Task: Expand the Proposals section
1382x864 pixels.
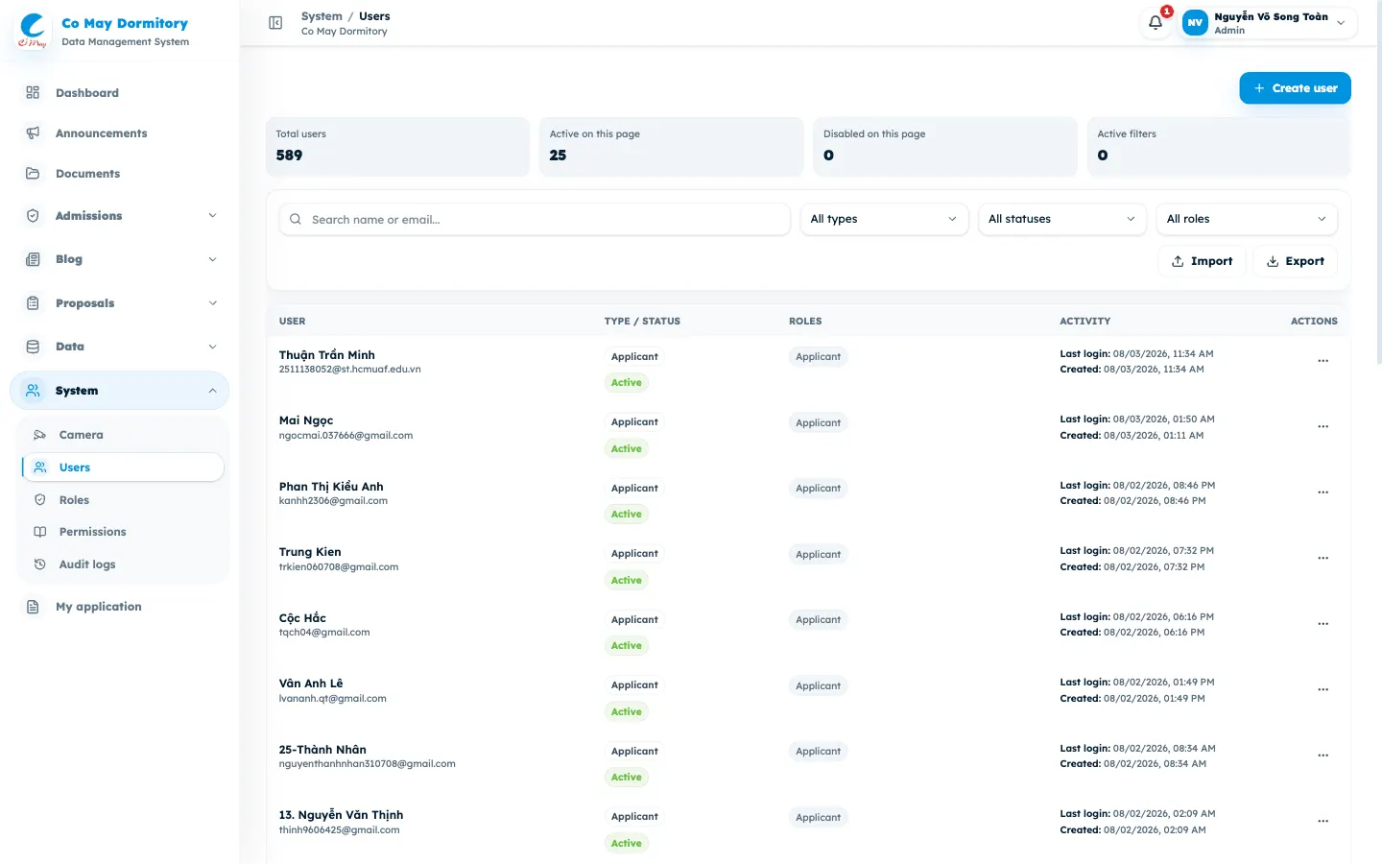Action: [x=119, y=303]
